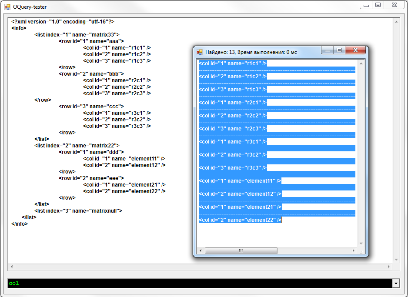This screenshot has height=297, width=408.
Task: Click the OQuery-tester title bar app icon
Action: (x=7, y=7)
